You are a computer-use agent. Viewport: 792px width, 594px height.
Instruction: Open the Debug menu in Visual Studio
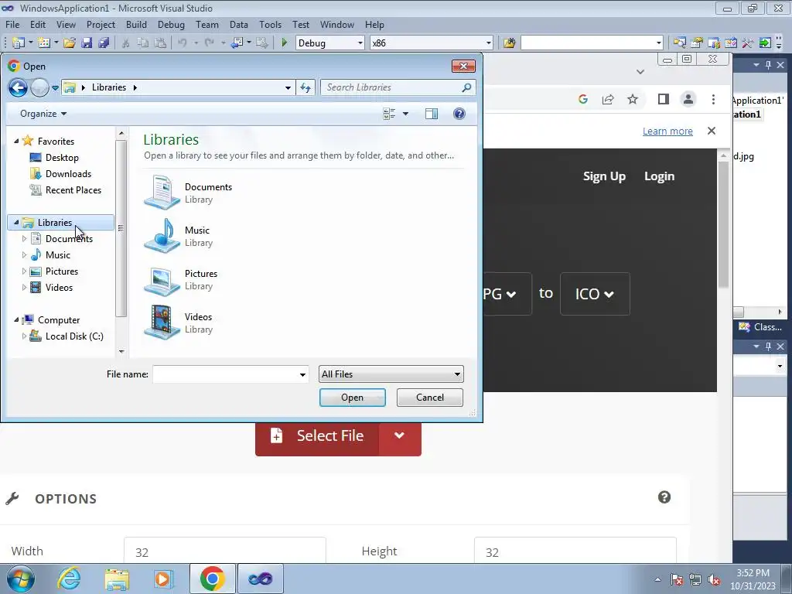click(x=171, y=25)
